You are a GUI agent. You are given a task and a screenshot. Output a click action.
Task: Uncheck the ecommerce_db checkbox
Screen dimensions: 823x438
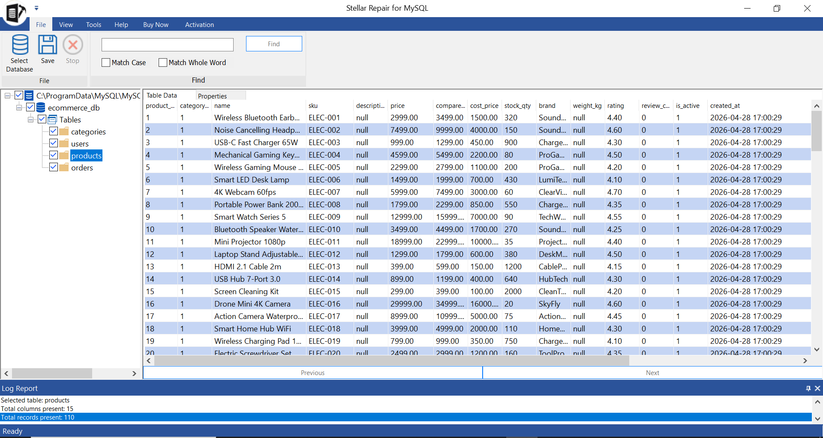[30, 107]
